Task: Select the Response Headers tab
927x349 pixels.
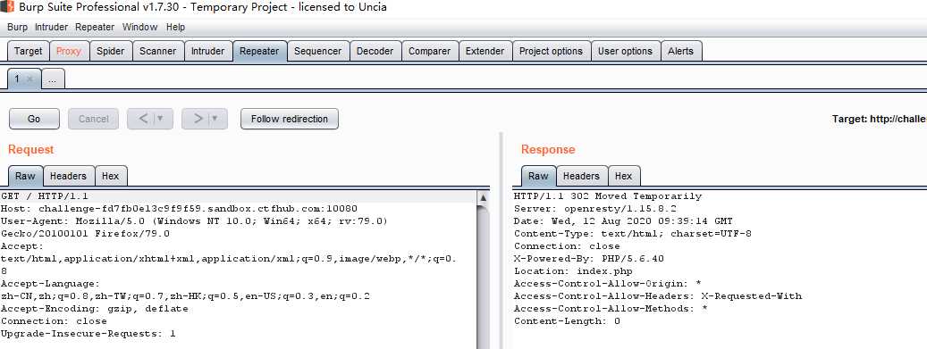Action: 581,176
